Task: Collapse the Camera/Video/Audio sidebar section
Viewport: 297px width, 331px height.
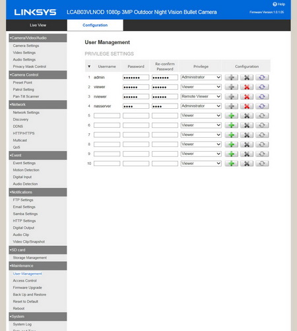Action: point(38,38)
